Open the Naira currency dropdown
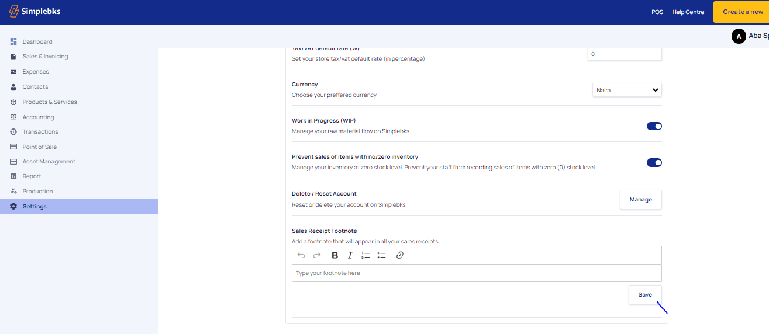769x334 pixels. (x=627, y=91)
